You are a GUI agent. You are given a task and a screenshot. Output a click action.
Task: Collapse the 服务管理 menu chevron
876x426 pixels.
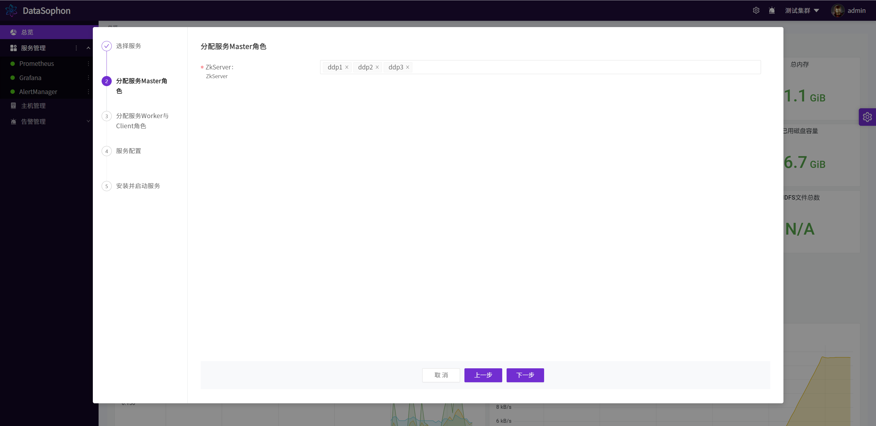pos(88,48)
